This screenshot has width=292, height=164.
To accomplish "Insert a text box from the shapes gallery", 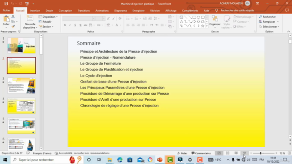I will (x=182, y=17).
